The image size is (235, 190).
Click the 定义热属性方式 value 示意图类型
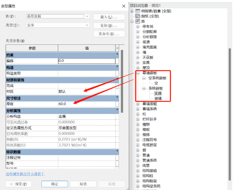point(87,128)
